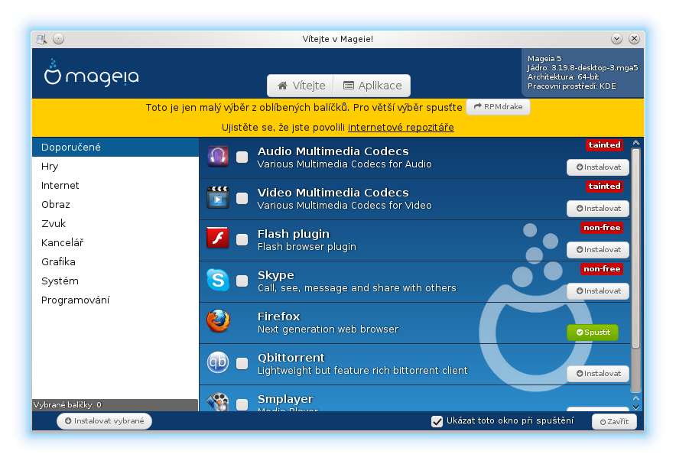Click the Firefox browser icon
The width and height of the screenshot is (676, 464).
[218, 321]
